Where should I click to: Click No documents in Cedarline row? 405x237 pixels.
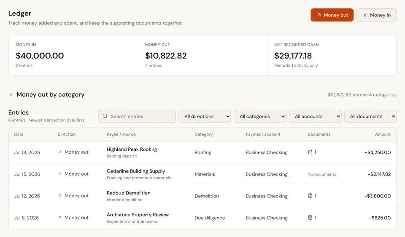[x=322, y=174]
